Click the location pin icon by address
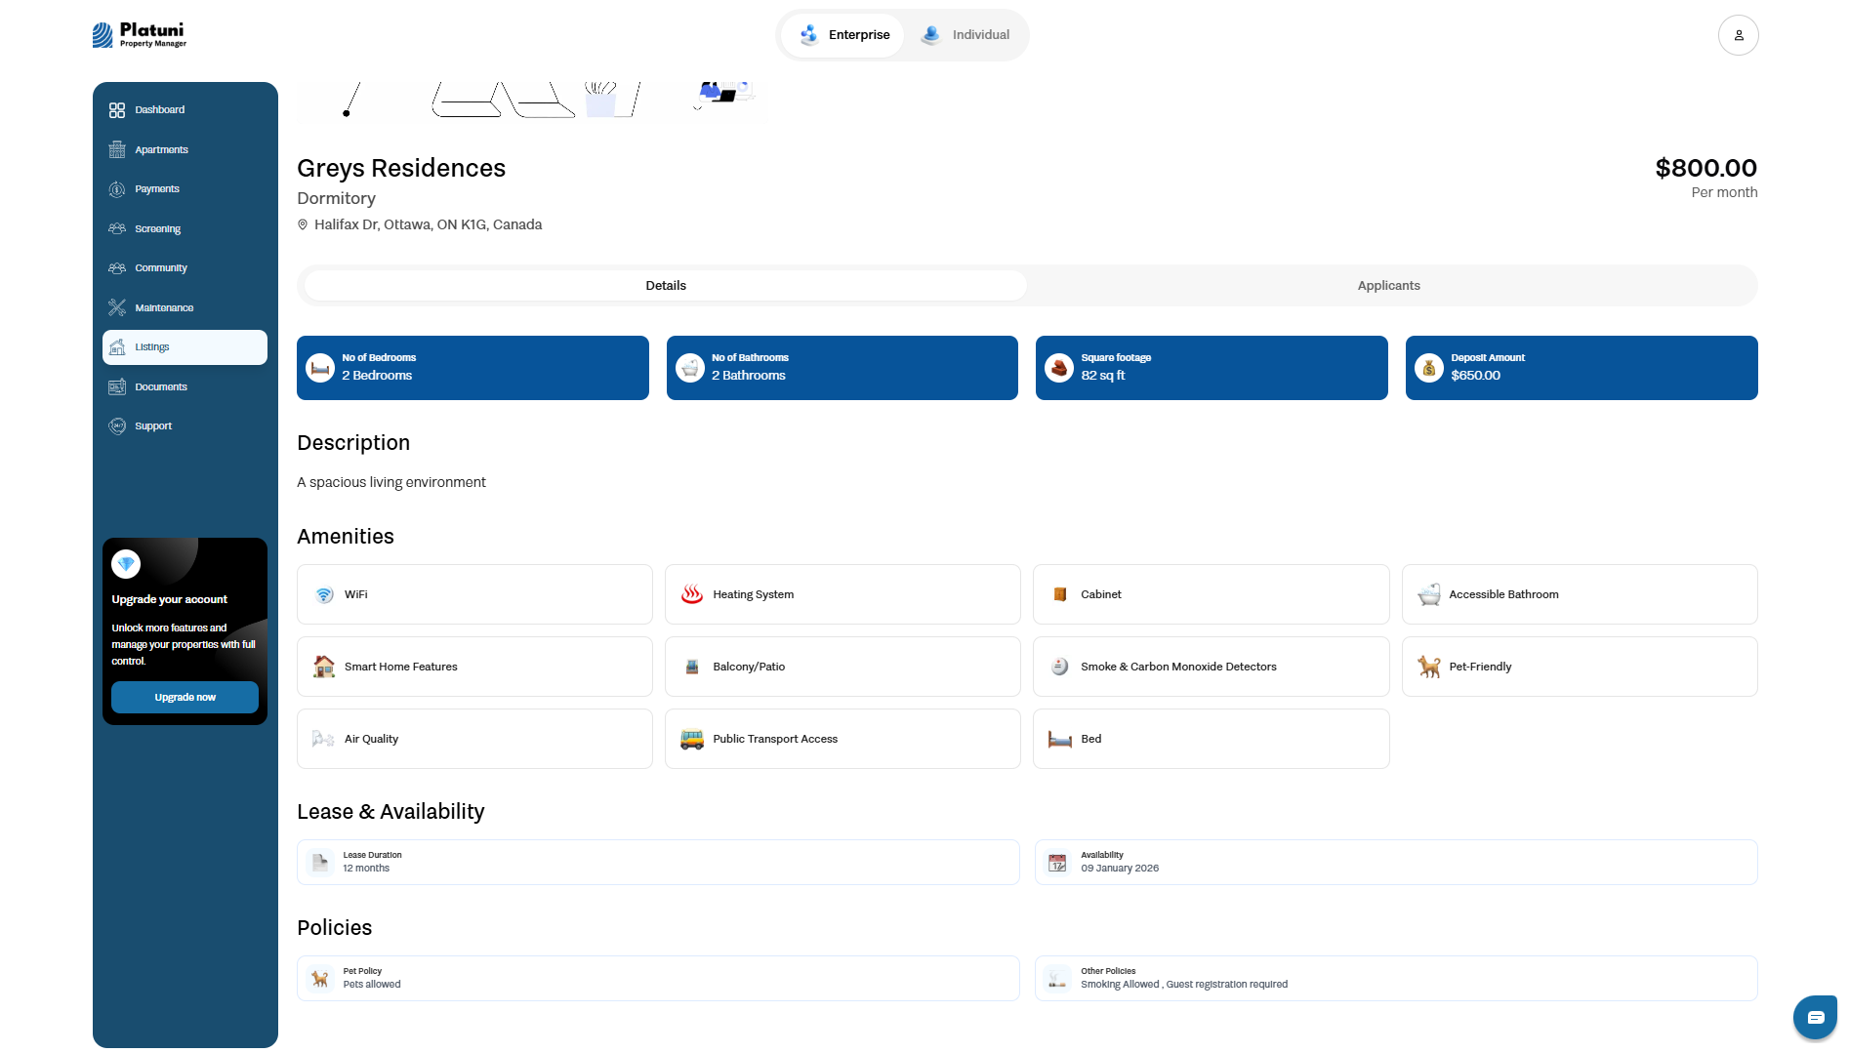The image size is (1849, 1053). (303, 224)
